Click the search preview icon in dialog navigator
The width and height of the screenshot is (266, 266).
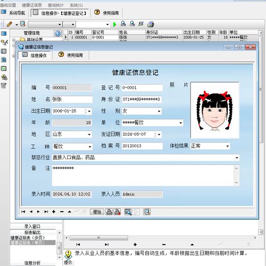click(128, 212)
